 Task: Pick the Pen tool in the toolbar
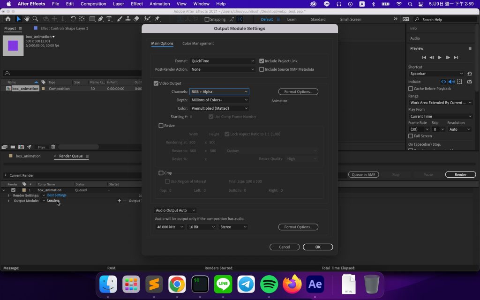click(x=101, y=19)
